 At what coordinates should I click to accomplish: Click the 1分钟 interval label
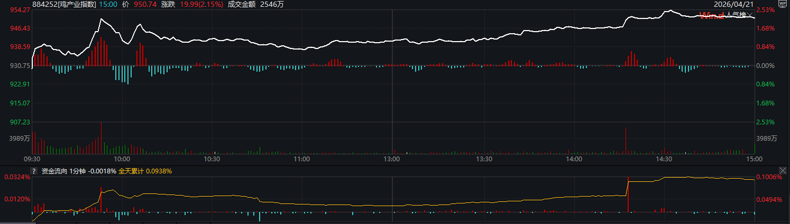(78, 171)
